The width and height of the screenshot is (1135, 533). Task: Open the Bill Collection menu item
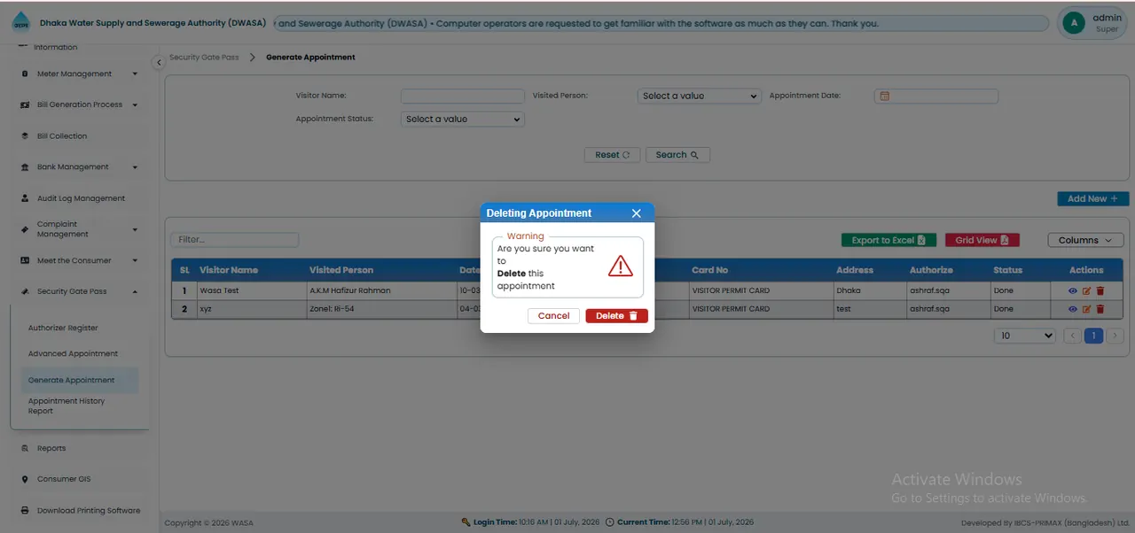62,136
